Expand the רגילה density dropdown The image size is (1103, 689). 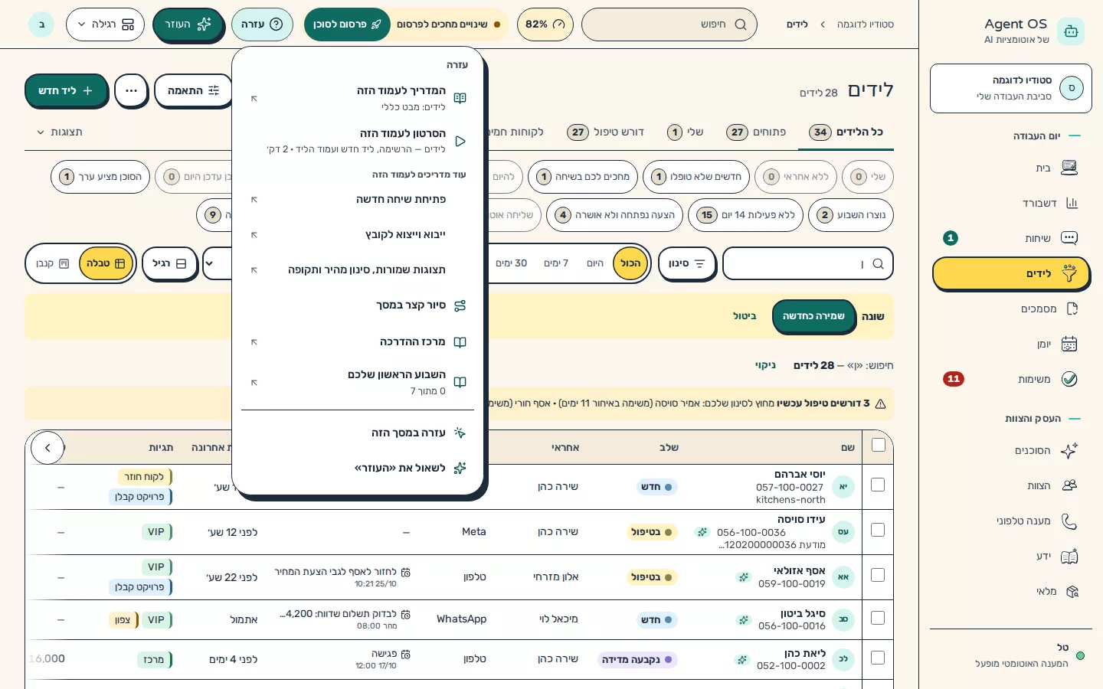tap(105, 24)
